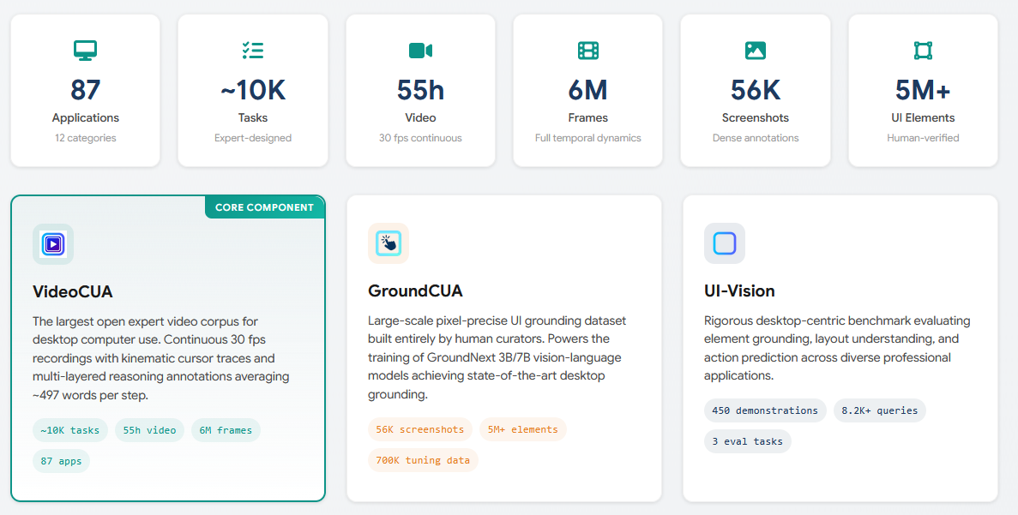Click the '56K screenshots' orange tag
Viewport: 1018px width, 515px height.
419,429
